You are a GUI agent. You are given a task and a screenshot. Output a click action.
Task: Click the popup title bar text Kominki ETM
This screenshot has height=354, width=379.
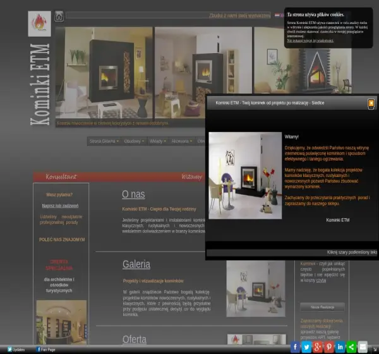click(x=270, y=103)
